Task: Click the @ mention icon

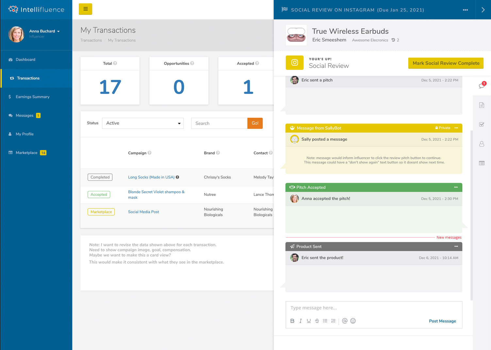Action: 345,321
